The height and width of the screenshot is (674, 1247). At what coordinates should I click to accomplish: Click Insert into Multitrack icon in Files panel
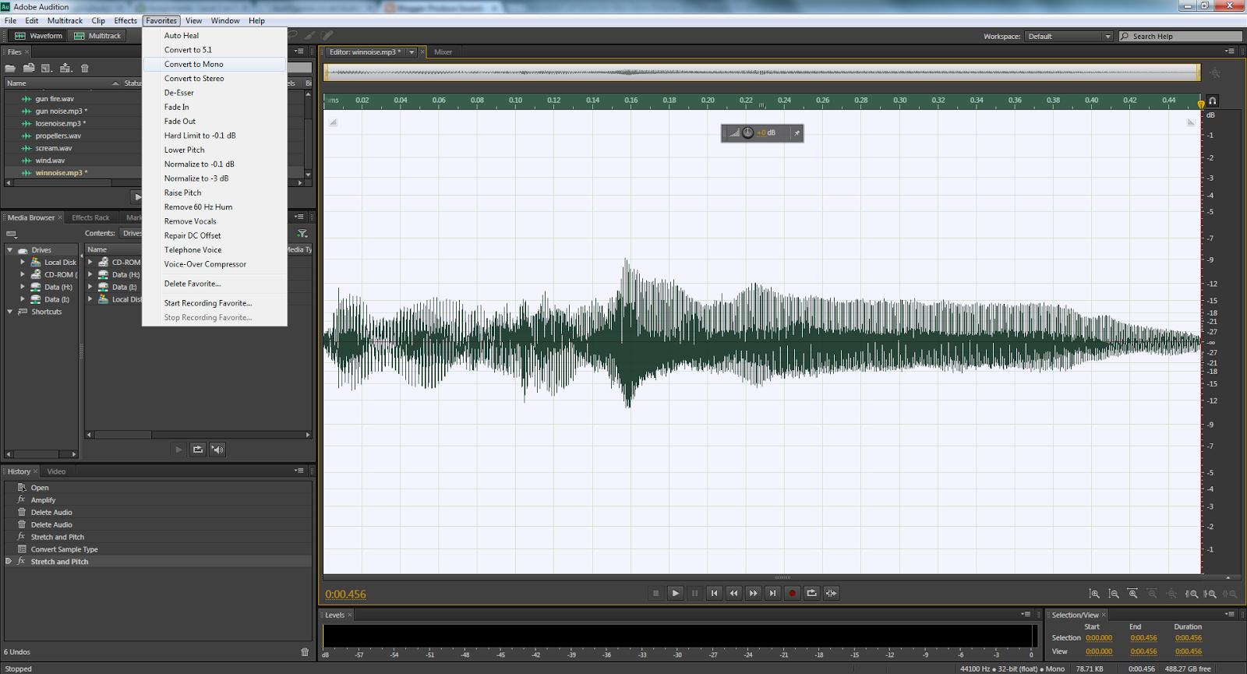coord(65,68)
